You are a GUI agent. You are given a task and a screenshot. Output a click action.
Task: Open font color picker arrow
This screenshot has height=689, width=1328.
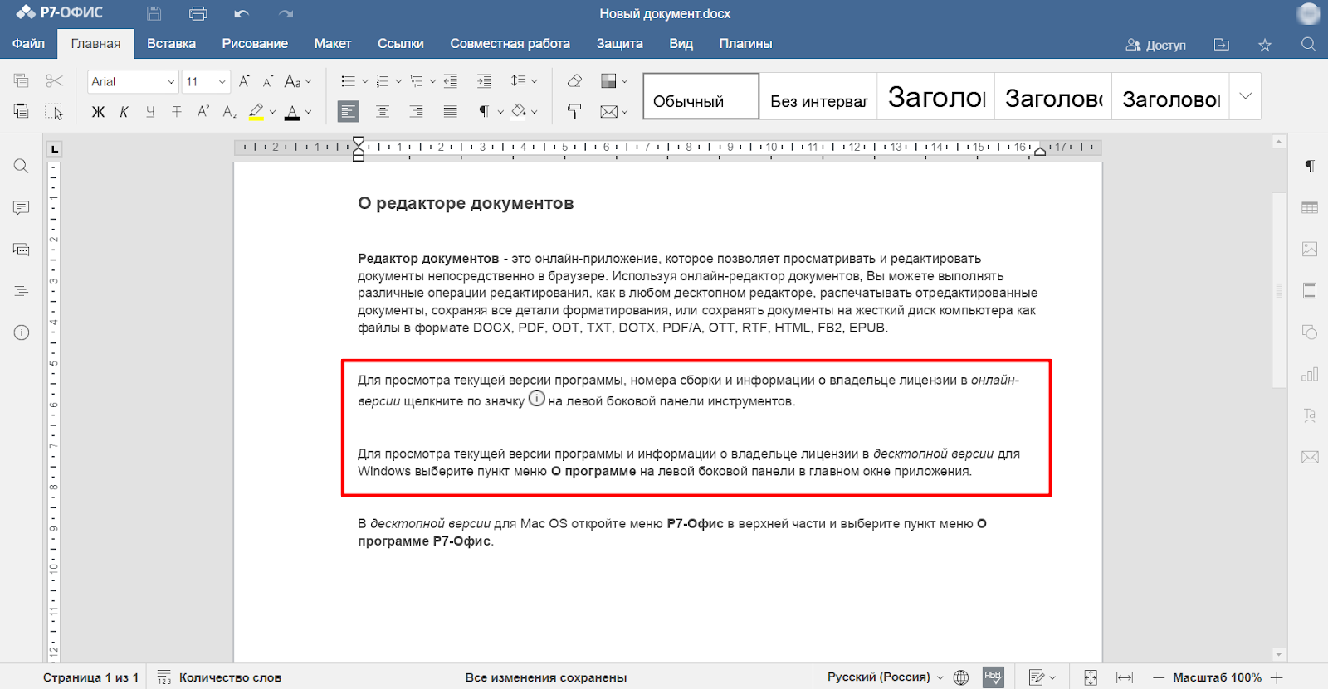[308, 112]
